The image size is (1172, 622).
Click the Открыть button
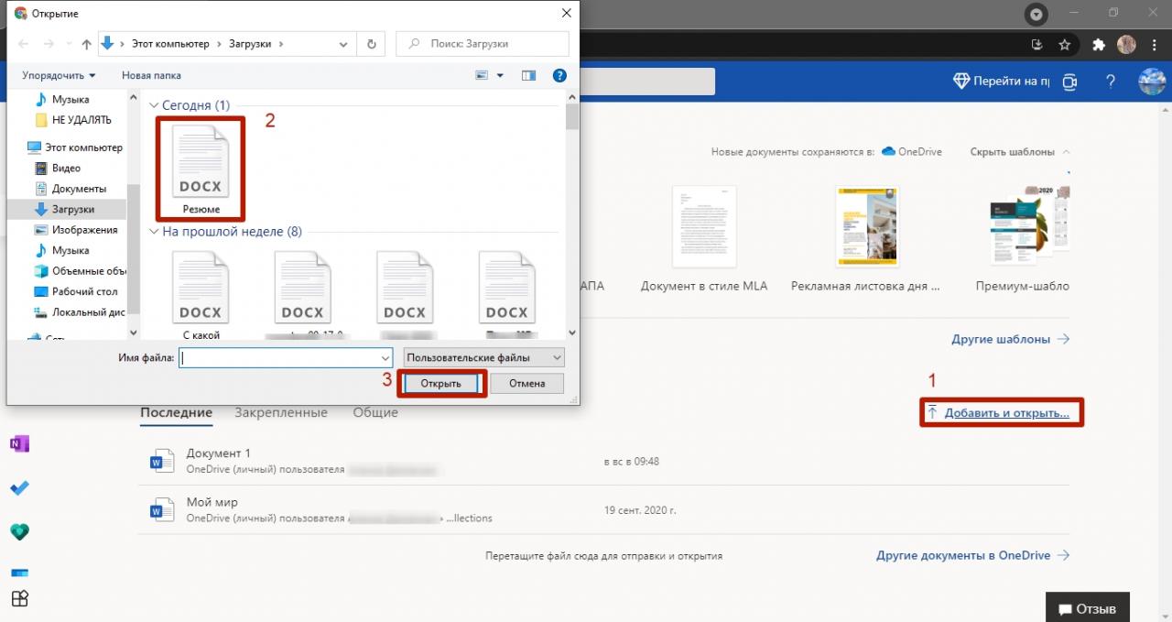[440, 383]
